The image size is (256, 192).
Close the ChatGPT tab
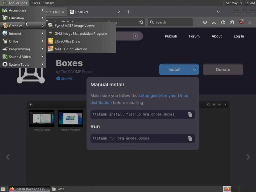tap(119, 12)
